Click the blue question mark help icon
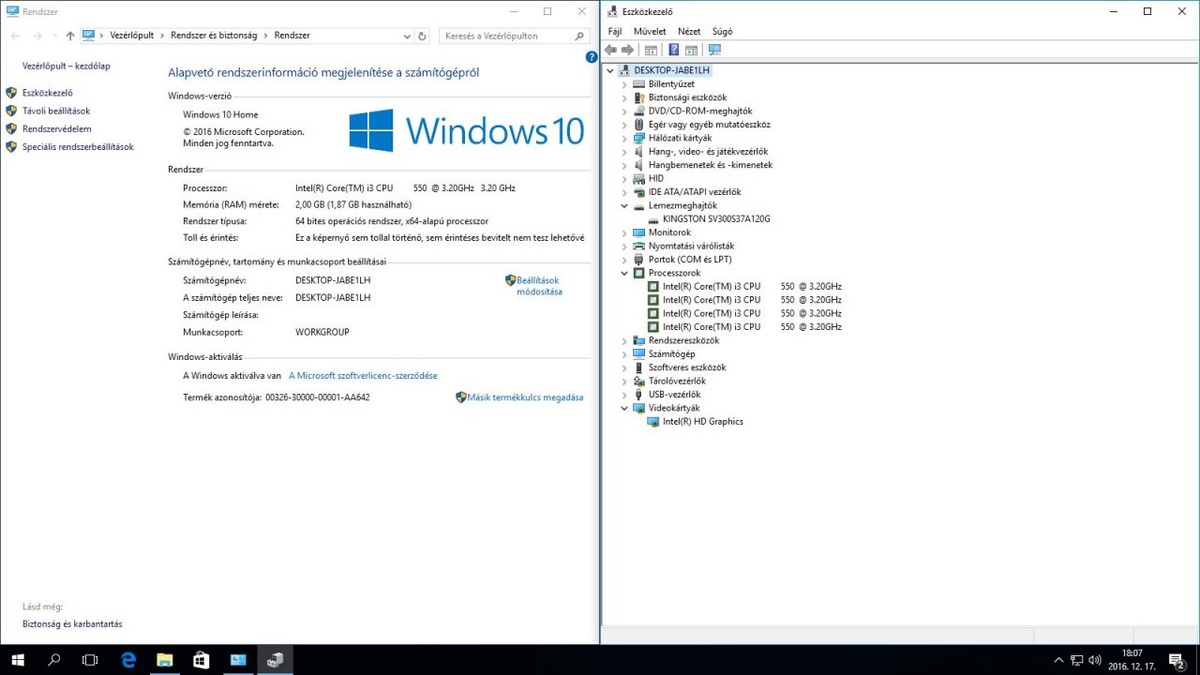Viewport: 1200px width, 675px height. [673, 50]
